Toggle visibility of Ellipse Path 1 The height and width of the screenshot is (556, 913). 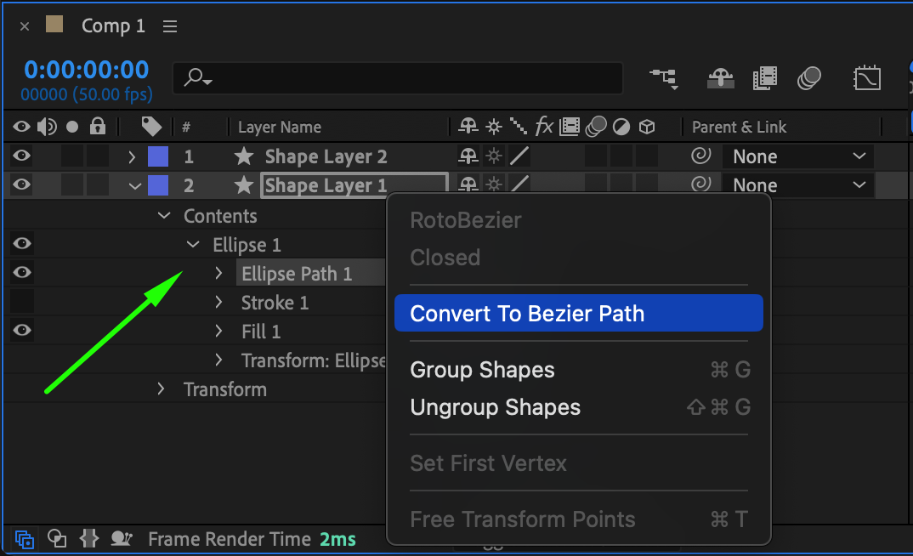(22, 273)
